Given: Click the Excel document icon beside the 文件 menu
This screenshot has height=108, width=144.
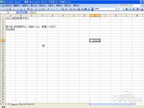Looking at the screenshot, I should (x=2, y=5).
